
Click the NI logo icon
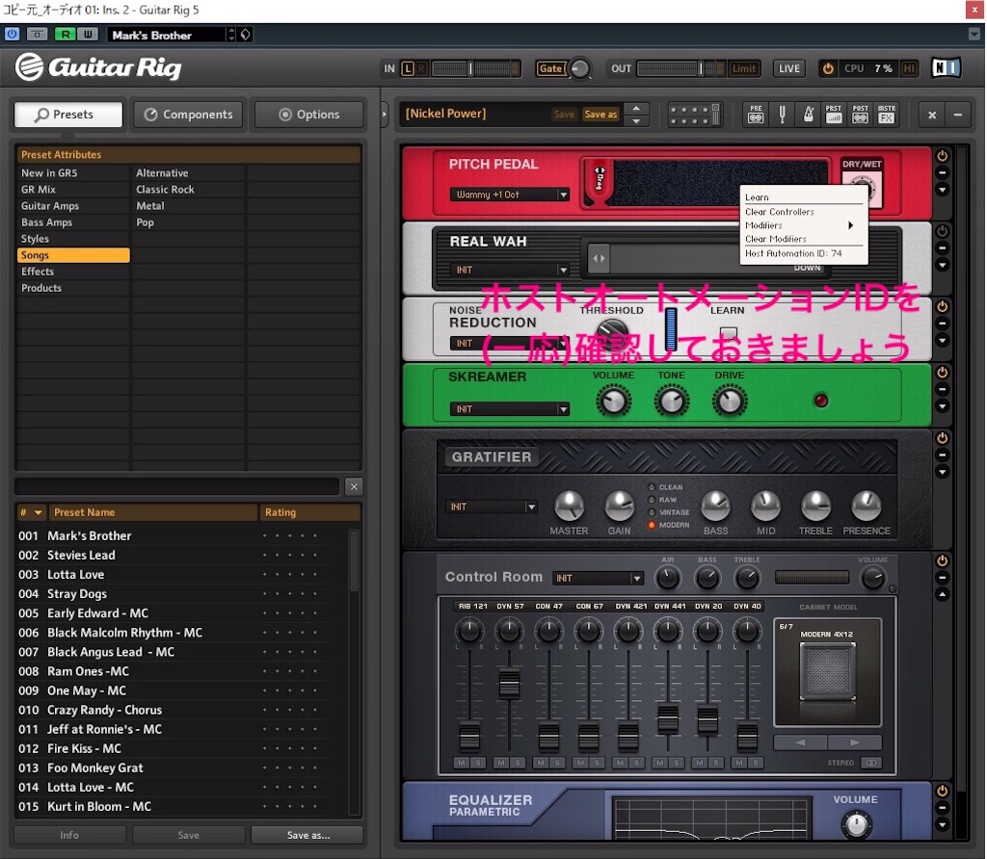point(946,68)
